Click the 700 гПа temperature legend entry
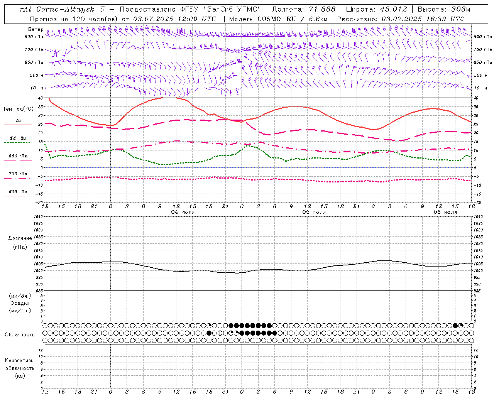This screenshot has width=494, height=395. click(x=18, y=174)
